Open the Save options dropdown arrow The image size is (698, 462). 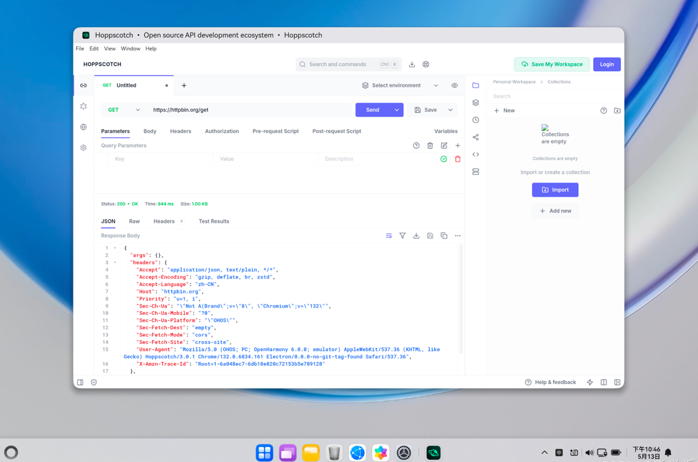click(451, 110)
